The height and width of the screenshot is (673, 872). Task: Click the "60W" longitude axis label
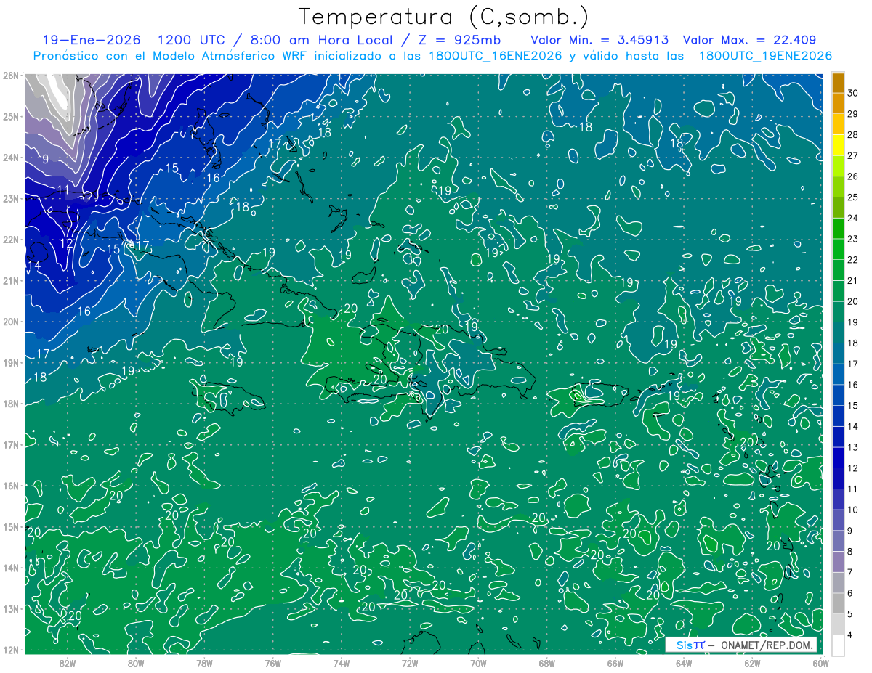(x=820, y=663)
